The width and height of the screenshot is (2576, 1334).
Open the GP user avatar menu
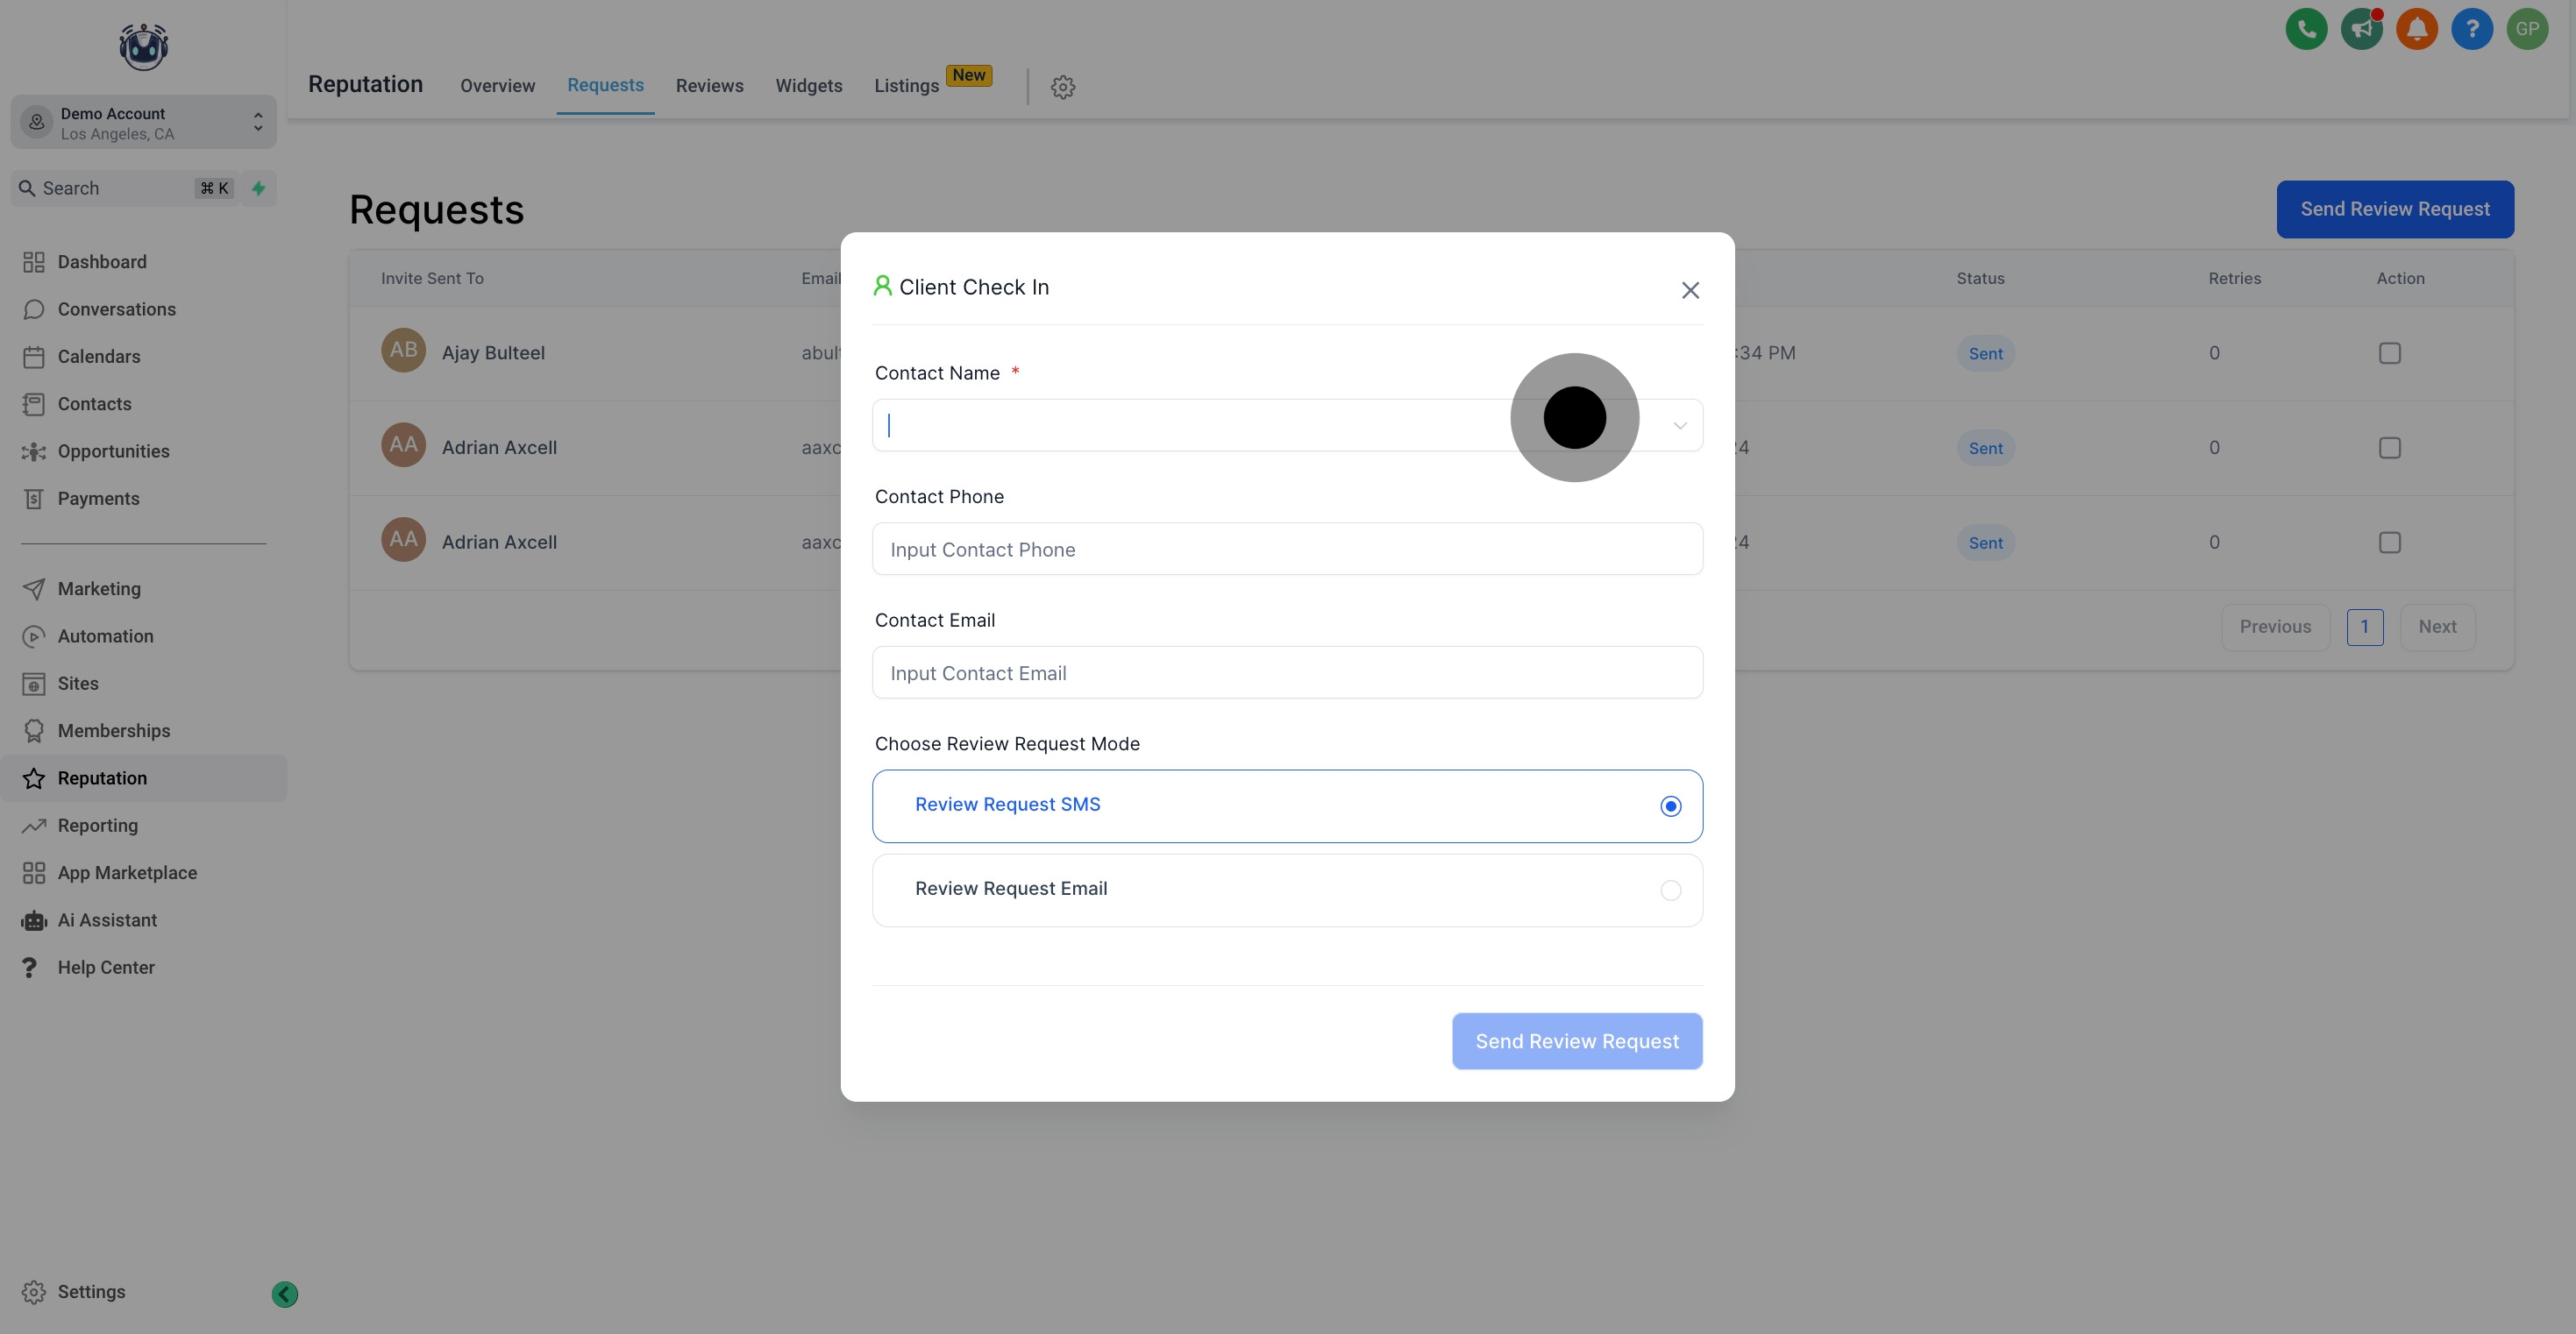tap(2526, 29)
